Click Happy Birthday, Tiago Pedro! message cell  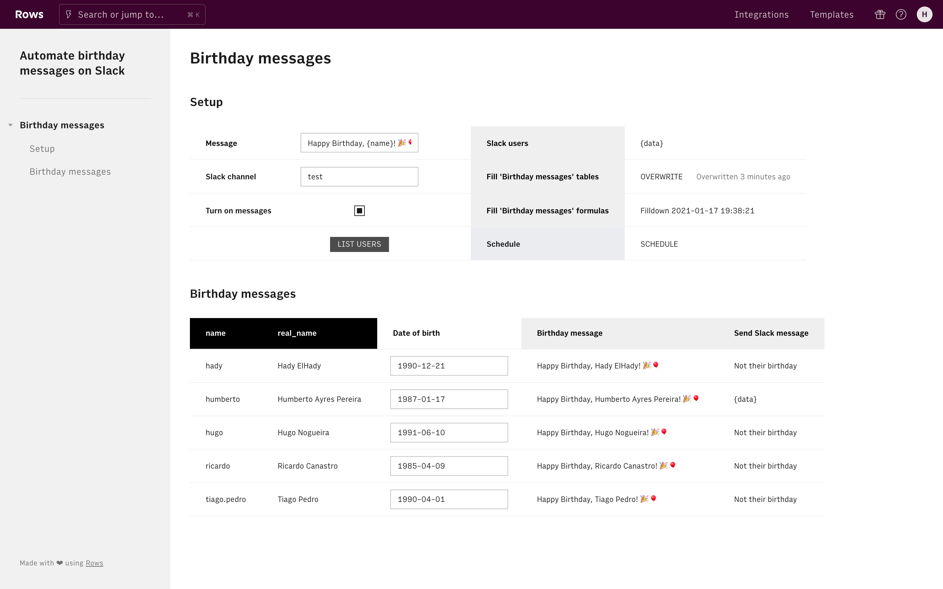(597, 499)
